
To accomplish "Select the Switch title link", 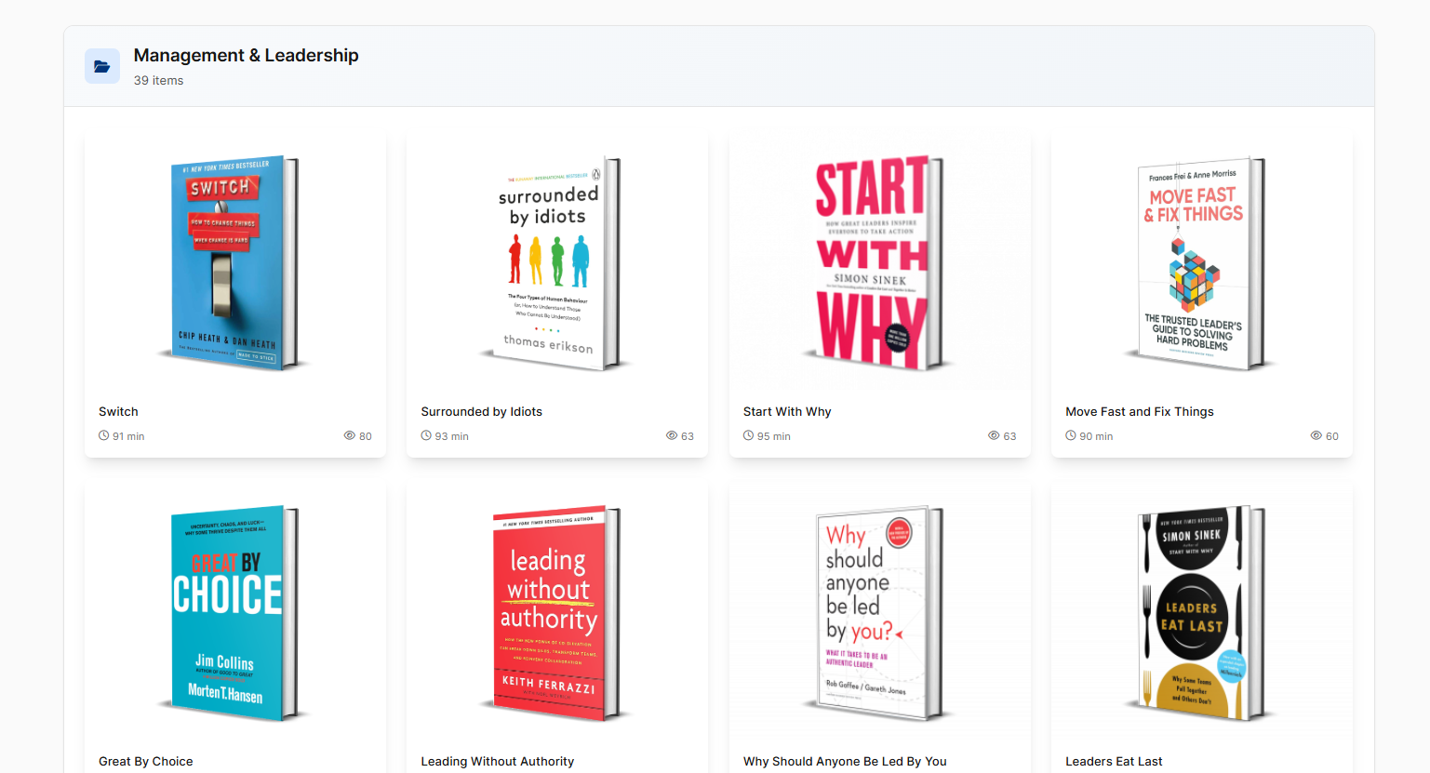I will click(118, 411).
